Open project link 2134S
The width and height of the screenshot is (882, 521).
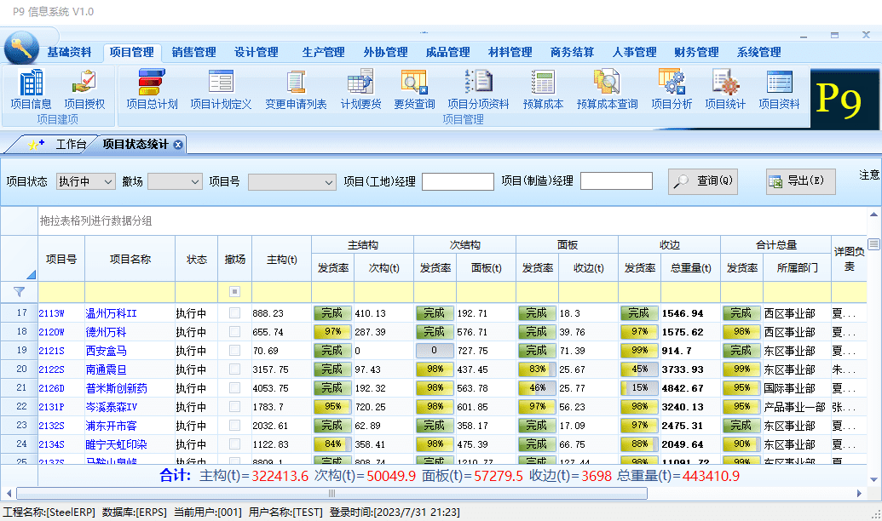(x=51, y=444)
